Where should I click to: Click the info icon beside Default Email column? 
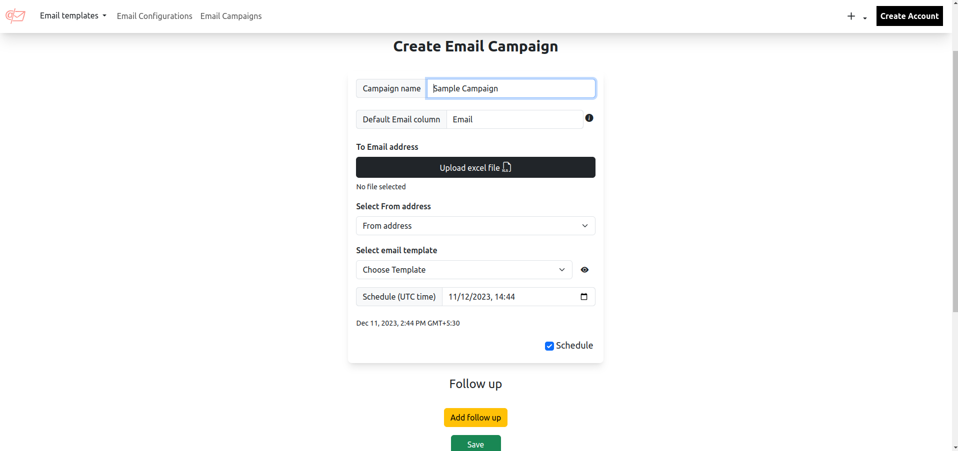589,118
